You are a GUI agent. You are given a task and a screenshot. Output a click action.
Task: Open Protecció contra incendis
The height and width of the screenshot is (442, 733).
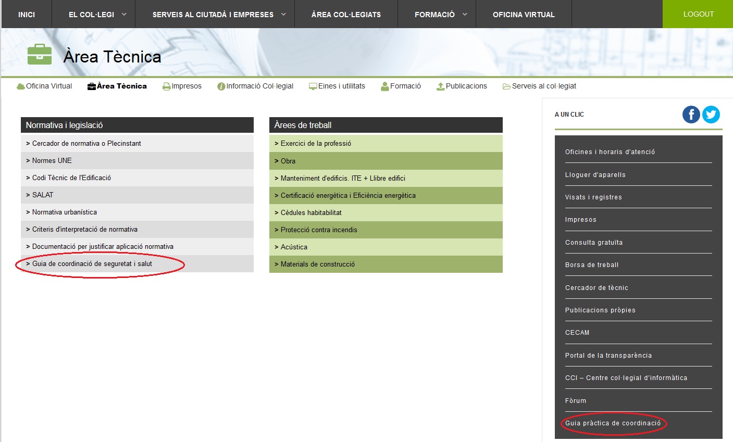pos(386,230)
